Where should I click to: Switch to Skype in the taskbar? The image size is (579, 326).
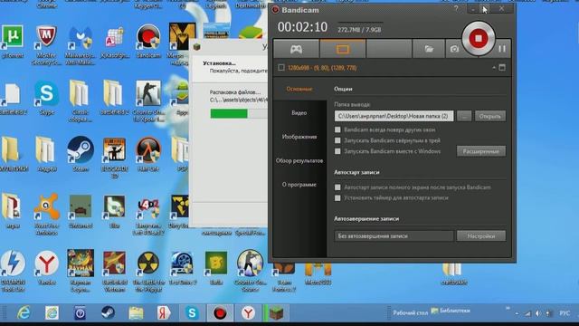tap(192, 313)
